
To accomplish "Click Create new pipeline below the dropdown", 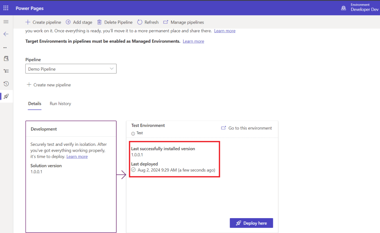I will 49,85.
